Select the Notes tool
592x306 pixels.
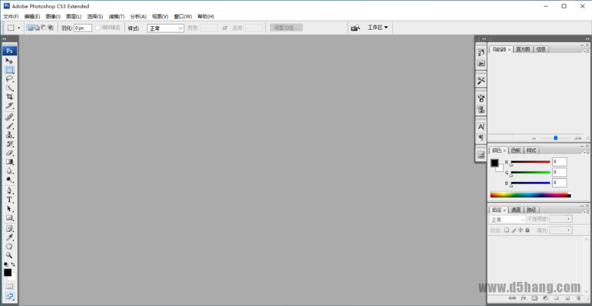[x=9, y=229]
